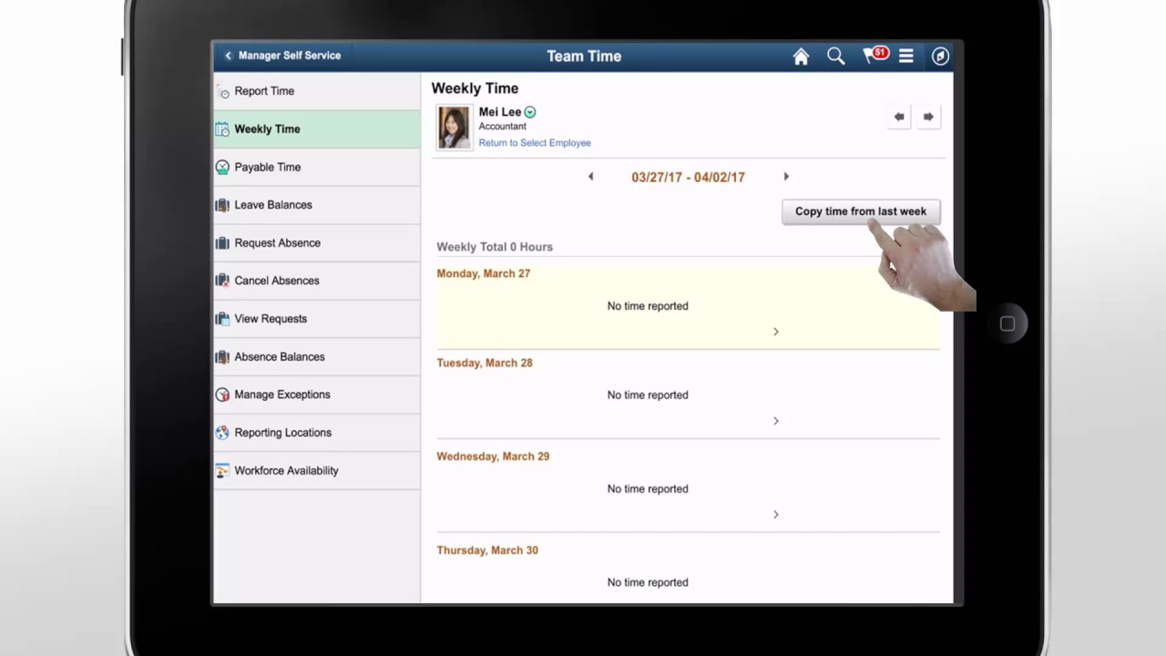
Task: Go to next employee arrow button
Action: (928, 117)
